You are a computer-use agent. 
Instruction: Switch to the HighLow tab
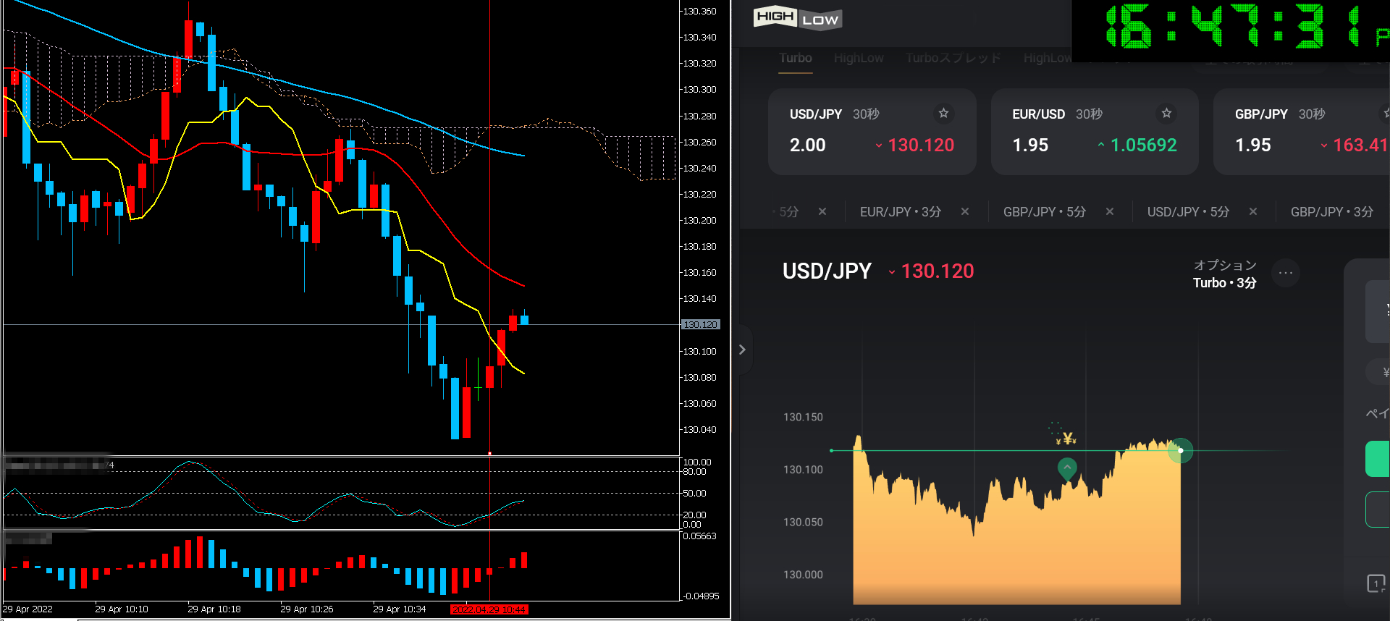(858, 58)
